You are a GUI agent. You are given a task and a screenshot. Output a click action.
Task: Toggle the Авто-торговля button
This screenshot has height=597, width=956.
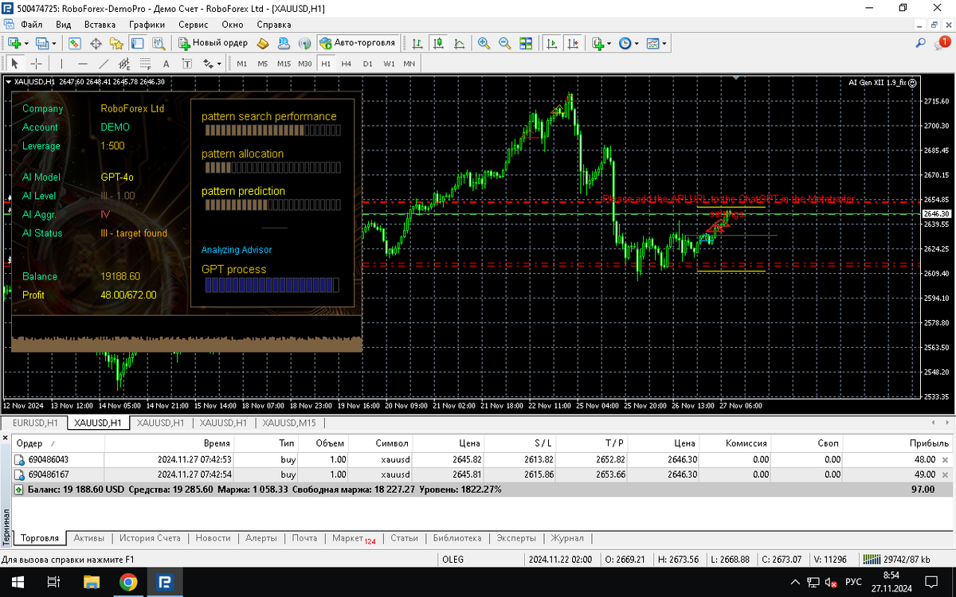(358, 43)
